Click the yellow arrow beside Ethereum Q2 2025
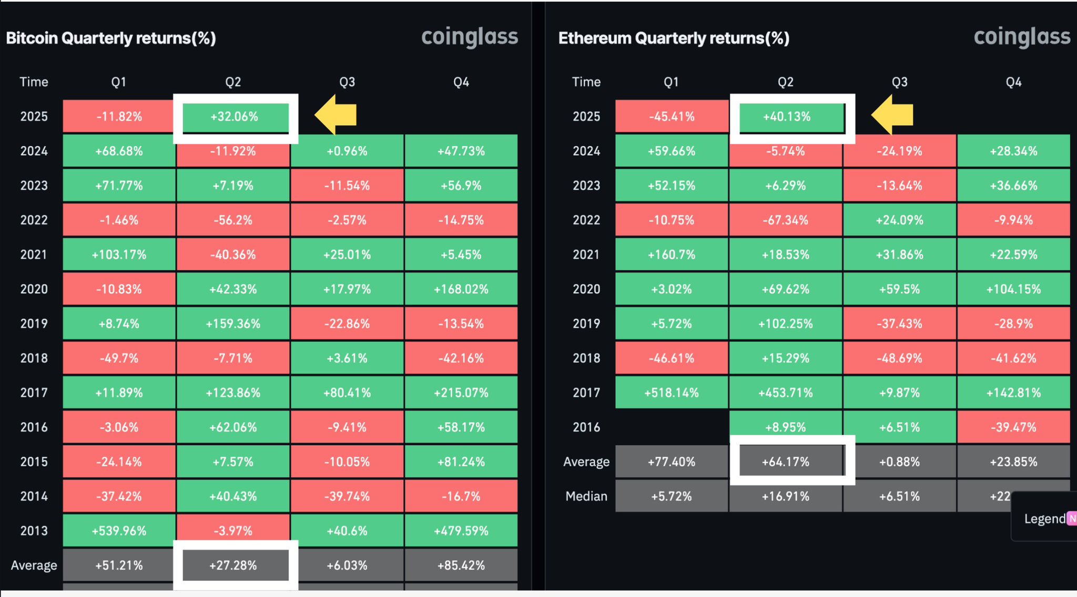The width and height of the screenshot is (1077, 597). click(893, 115)
